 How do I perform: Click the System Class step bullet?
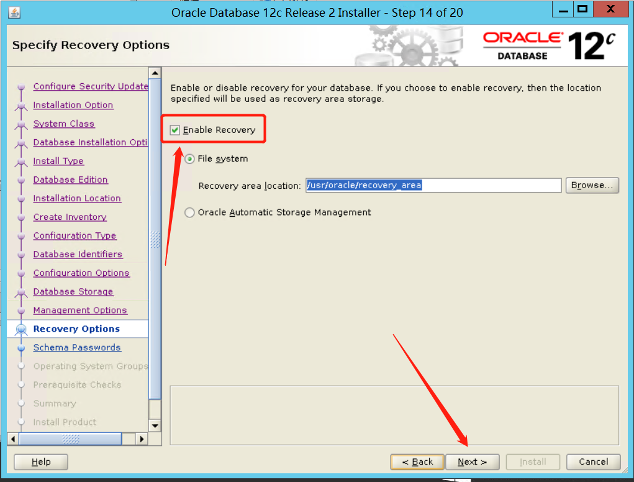point(21,124)
